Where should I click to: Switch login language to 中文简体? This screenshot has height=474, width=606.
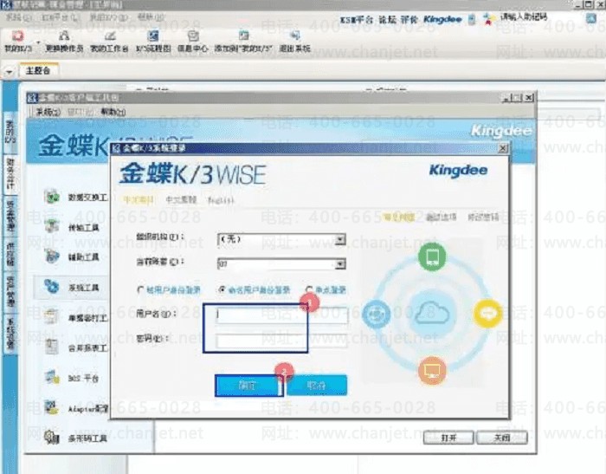pos(138,199)
